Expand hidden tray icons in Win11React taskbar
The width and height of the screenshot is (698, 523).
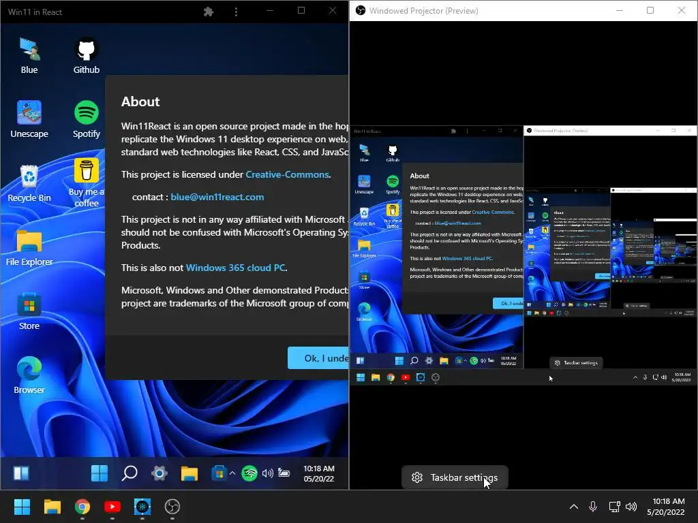pyautogui.click(x=232, y=473)
